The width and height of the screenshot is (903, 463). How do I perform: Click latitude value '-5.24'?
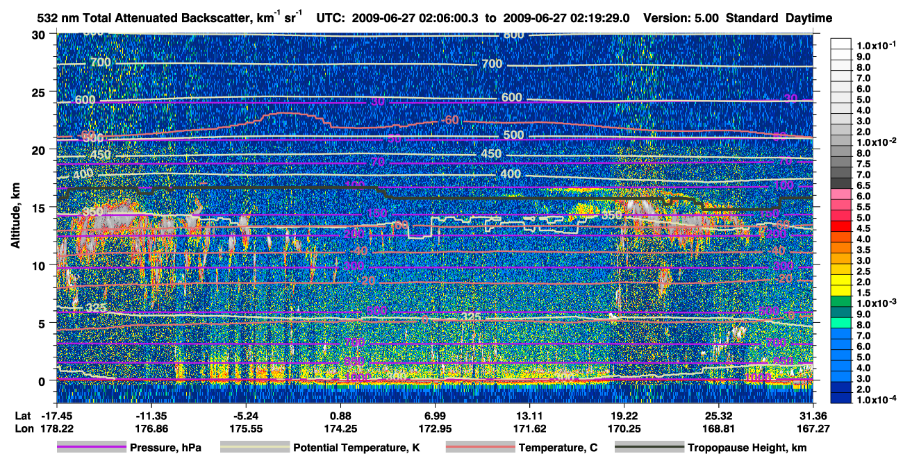tap(246, 416)
